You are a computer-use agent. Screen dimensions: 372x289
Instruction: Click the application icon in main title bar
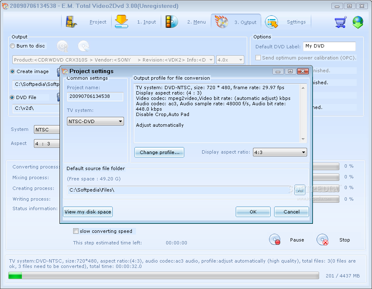[x=5, y=6]
